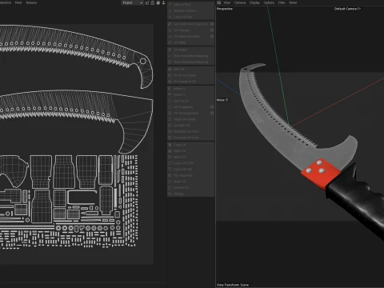Click the Remove UV Pins command icon
Screen dimensions: 384x288
pos(170,10)
